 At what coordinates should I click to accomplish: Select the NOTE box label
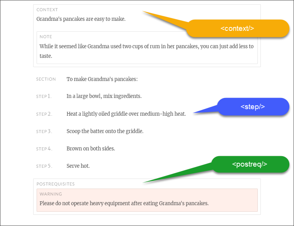tap(46, 37)
